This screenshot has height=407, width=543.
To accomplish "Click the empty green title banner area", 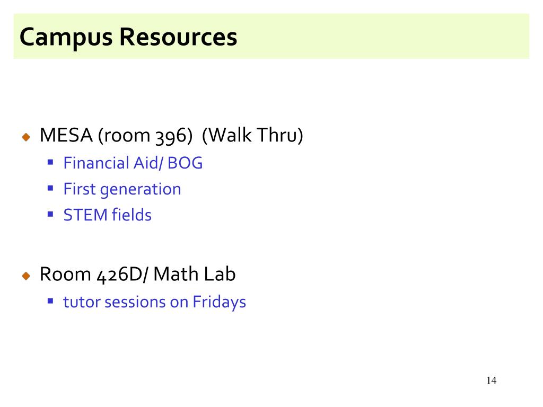I will tap(381, 37).
